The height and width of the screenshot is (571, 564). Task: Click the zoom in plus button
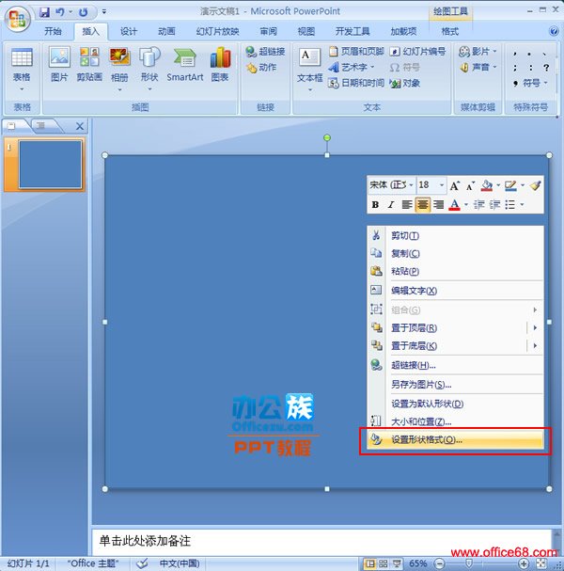point(524,563)
